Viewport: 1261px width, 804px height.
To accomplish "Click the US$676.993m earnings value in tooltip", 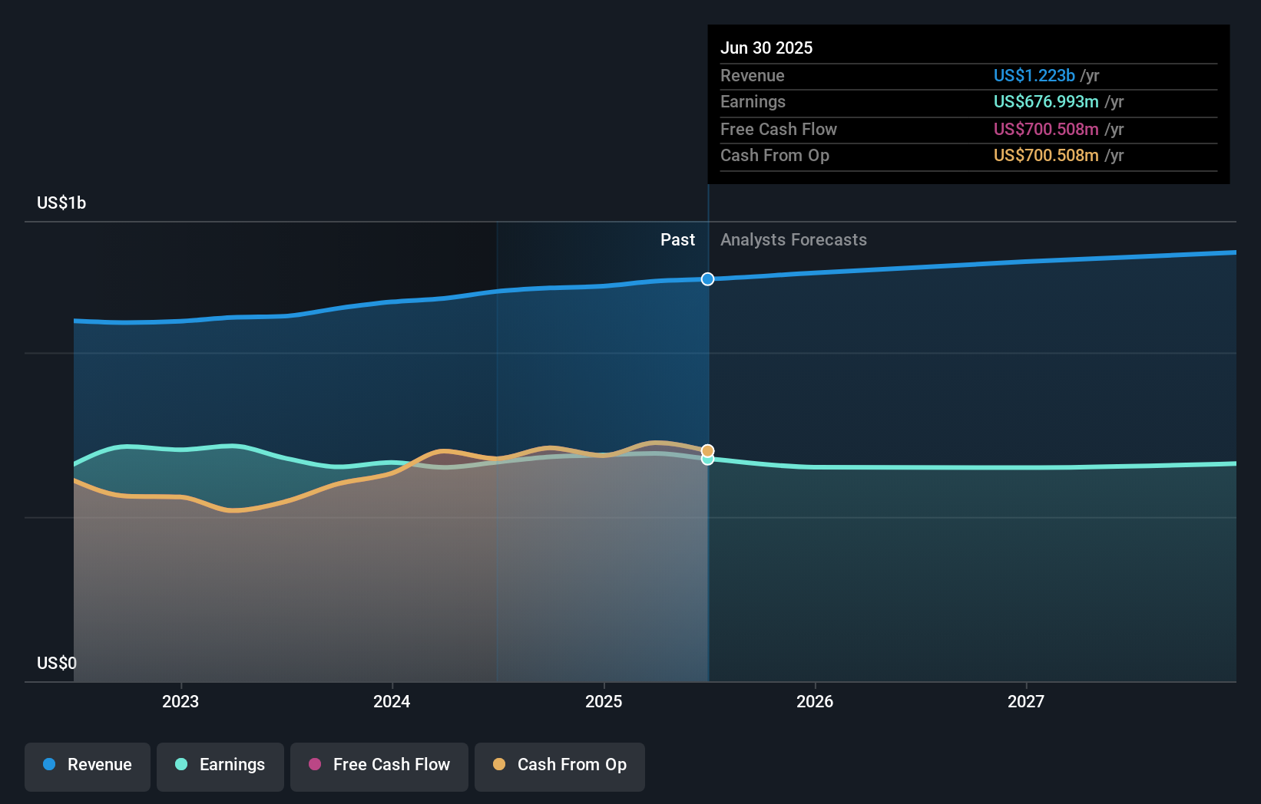I will (x=1046, y=101).
